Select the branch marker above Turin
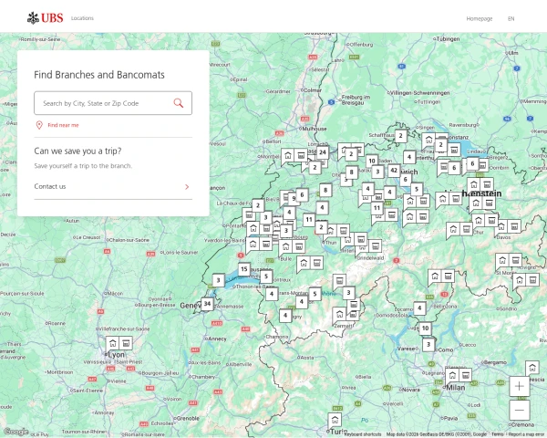Viewport: 547px width, 438px height. (335, 419)
